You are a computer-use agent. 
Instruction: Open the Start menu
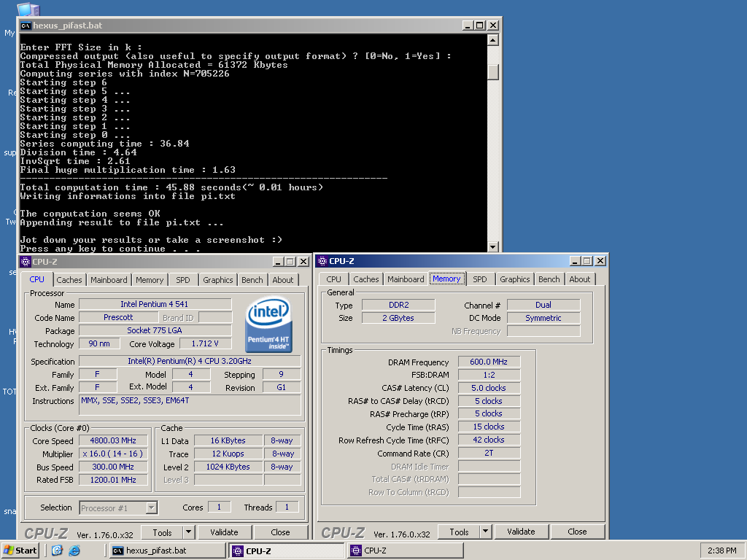point(20,551)
